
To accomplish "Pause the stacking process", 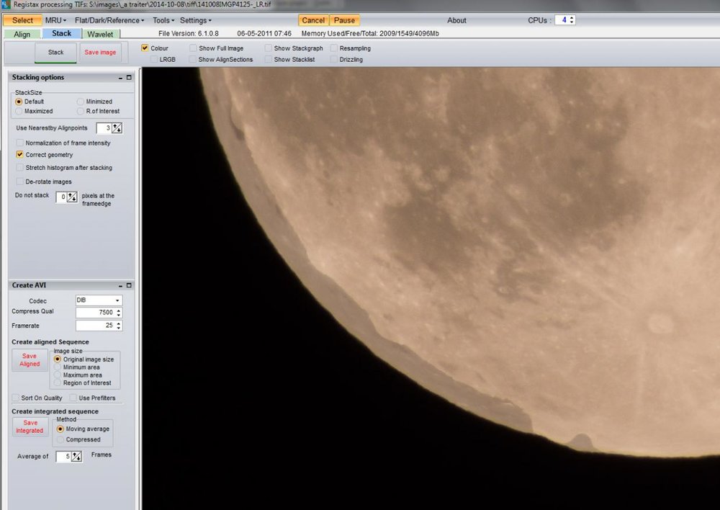I will tap(344, 20).
